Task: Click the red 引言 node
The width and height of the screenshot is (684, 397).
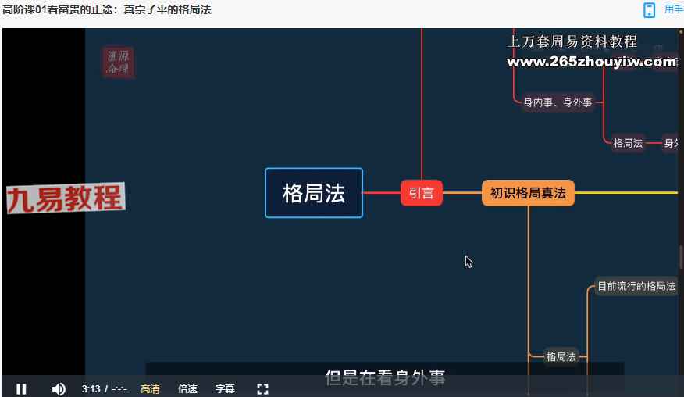Action: tap(422, 193)
